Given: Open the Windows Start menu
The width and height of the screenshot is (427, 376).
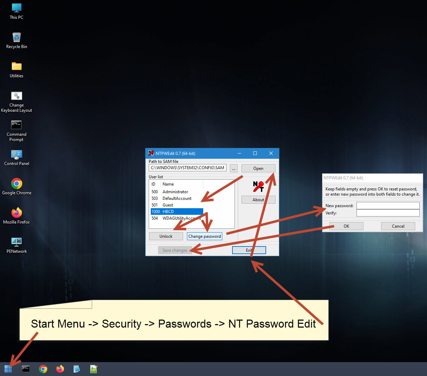Looking at the screenshot, I should tap(8, 369).
